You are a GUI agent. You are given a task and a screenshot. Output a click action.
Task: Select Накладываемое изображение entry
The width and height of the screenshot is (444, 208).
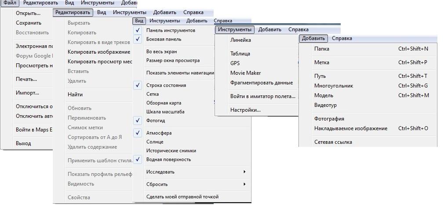tap(351, 128)
